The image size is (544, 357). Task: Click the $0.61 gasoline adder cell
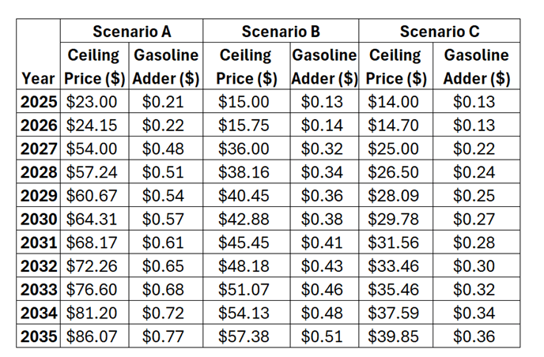163,242
